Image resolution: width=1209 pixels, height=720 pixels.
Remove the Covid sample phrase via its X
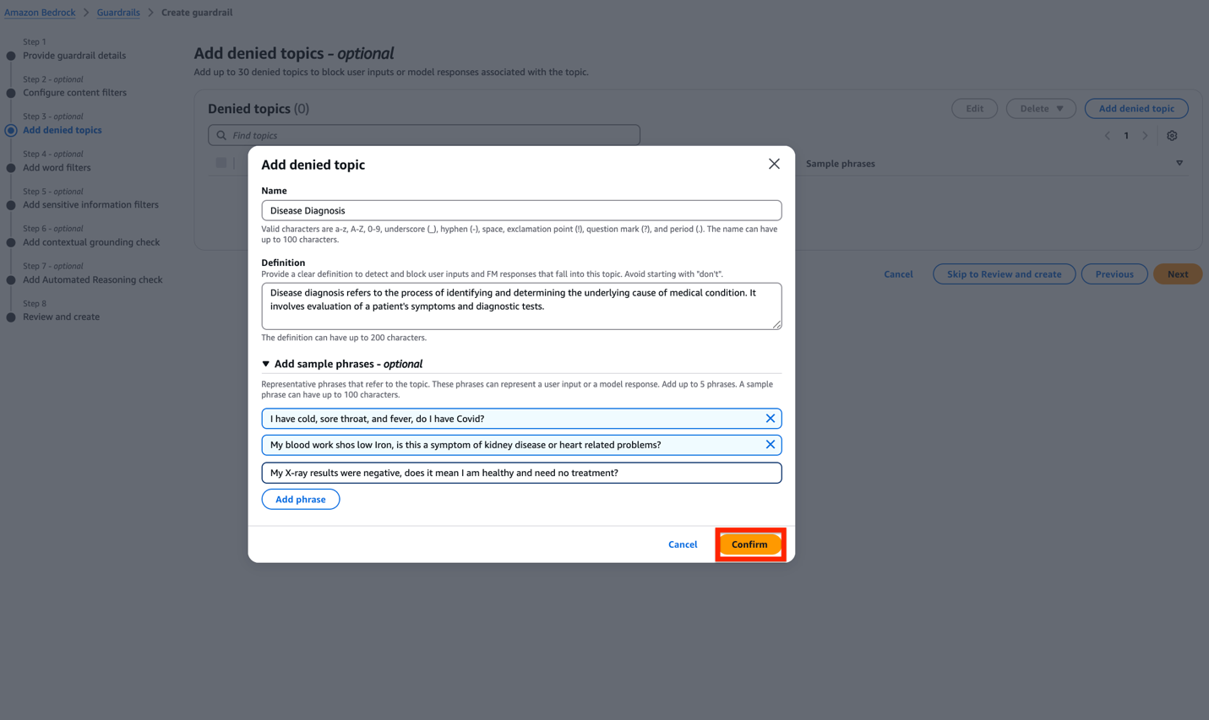(x=770, y=418)
